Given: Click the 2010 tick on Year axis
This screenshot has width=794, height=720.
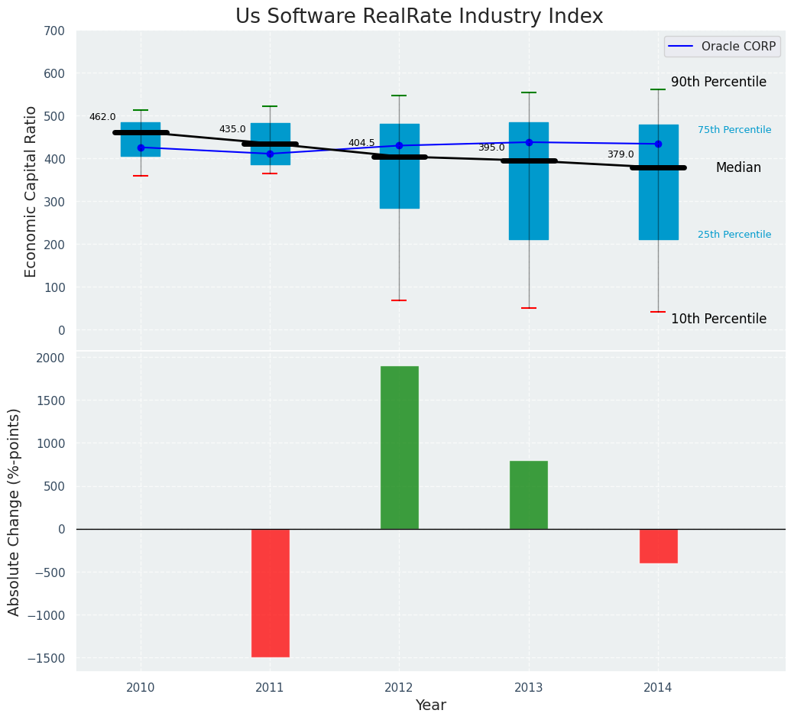Looking at the screenshot, I should (x=141, y=688).
